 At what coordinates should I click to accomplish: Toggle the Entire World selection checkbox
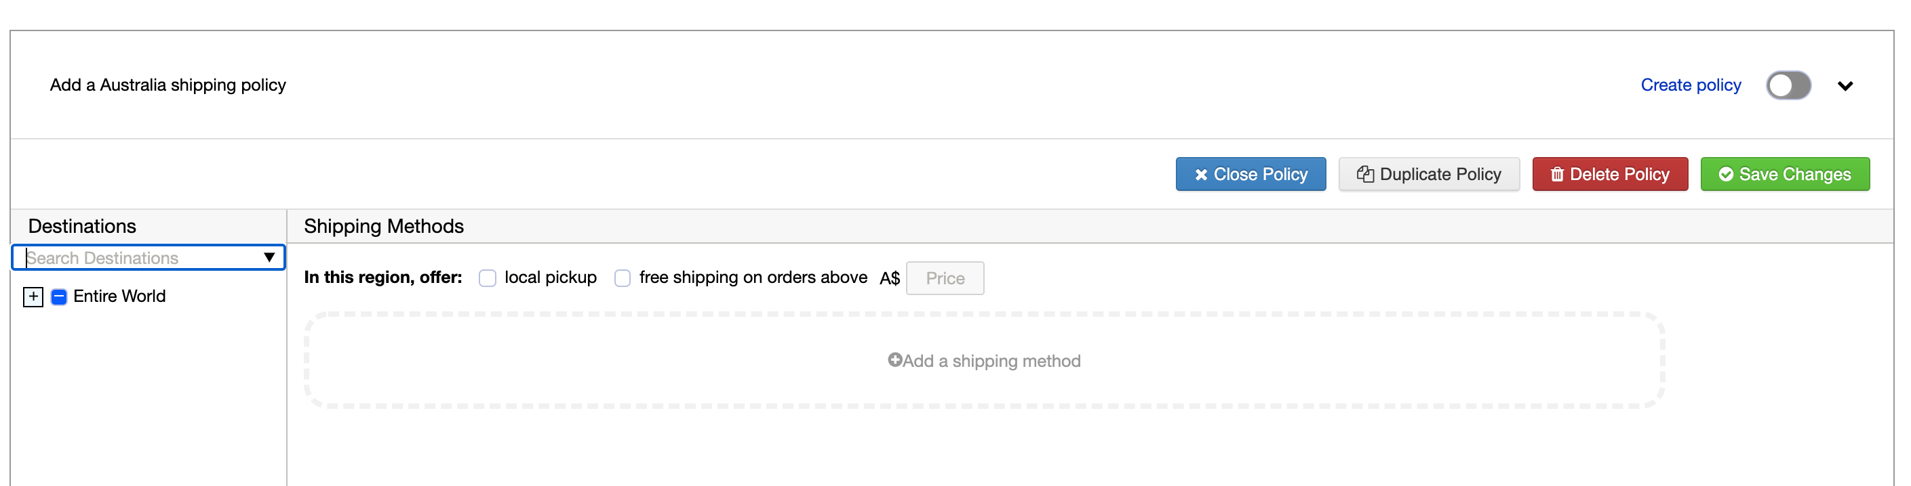tap(60, 297)
